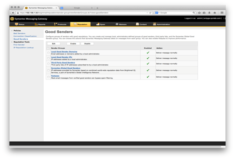Image resolution: width=235 pixels, height=159 pixels.
Task: Open IP Reputation Lookup in sidebar
Action: pyautogui.click(x=23, y=48)
